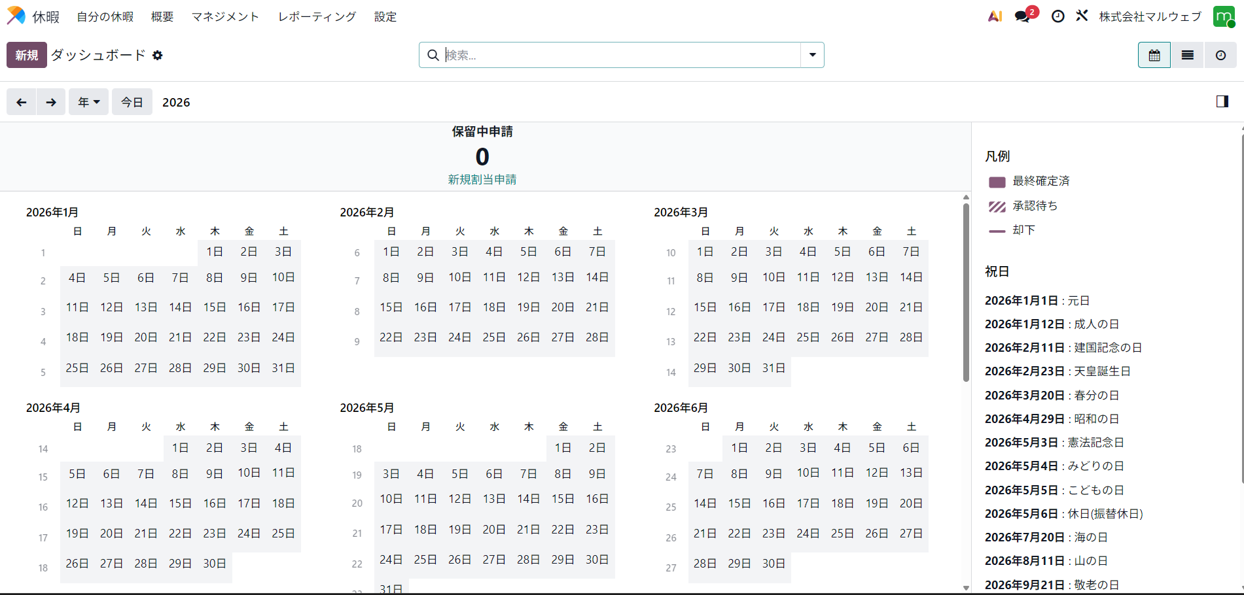The image size is (1244, 595).
Task: Open 設定 menu
Action: tap(385, 16)
